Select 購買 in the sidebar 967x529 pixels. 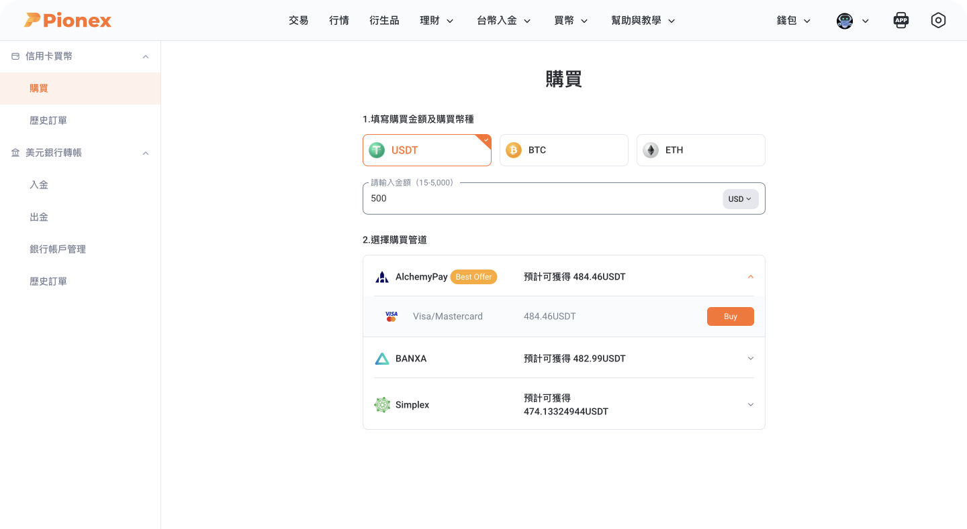[x=81, y=89]
